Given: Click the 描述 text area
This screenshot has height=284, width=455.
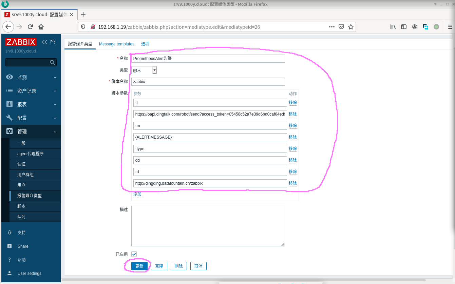Looking at the screenshot, I should (208, 226).
